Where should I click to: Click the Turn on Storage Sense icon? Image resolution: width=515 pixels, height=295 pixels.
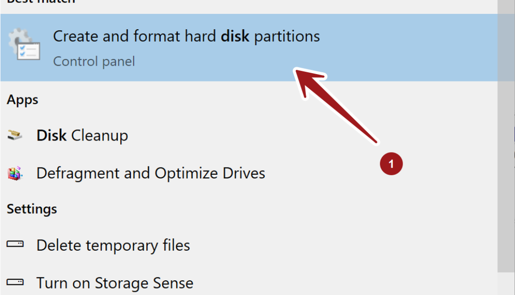15,282
